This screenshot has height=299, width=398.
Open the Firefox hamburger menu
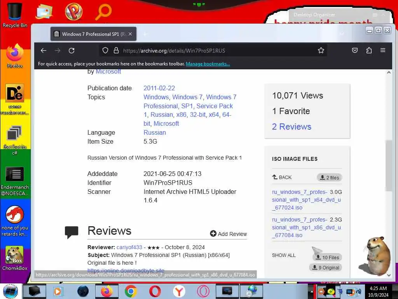383,50
